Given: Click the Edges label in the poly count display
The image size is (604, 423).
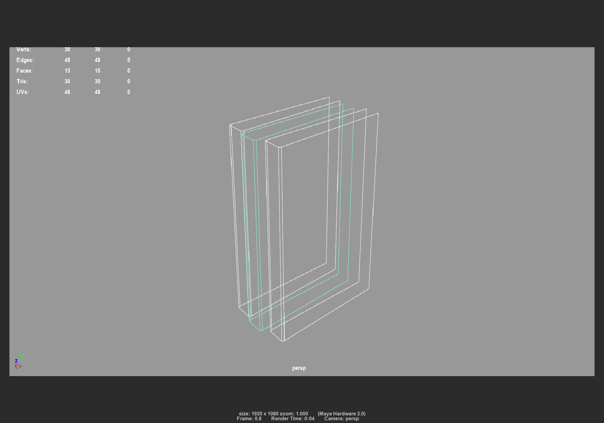Looking at the screenshot, I should coord(25,60).
